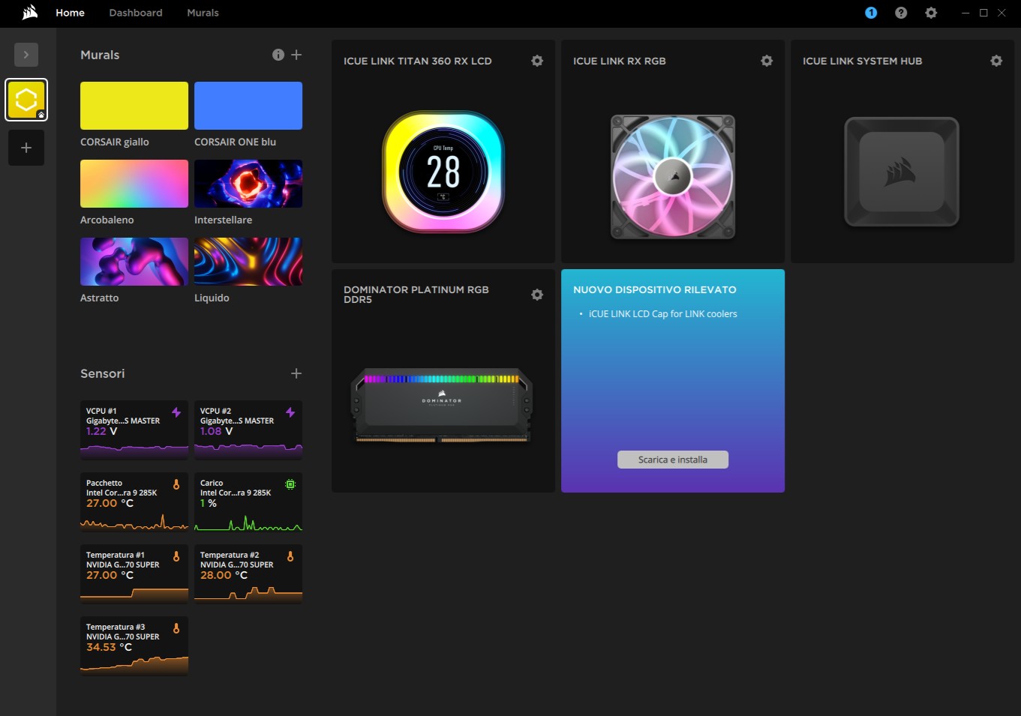Expand the left sidebar with chevron arrow
1021x716 pixels.
tap(26, 55)
